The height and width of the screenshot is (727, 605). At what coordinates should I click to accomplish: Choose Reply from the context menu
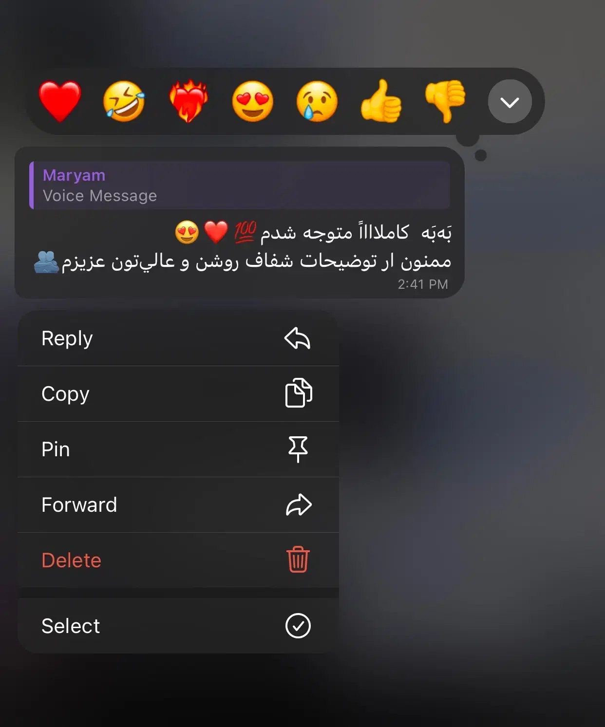point(178,338)
